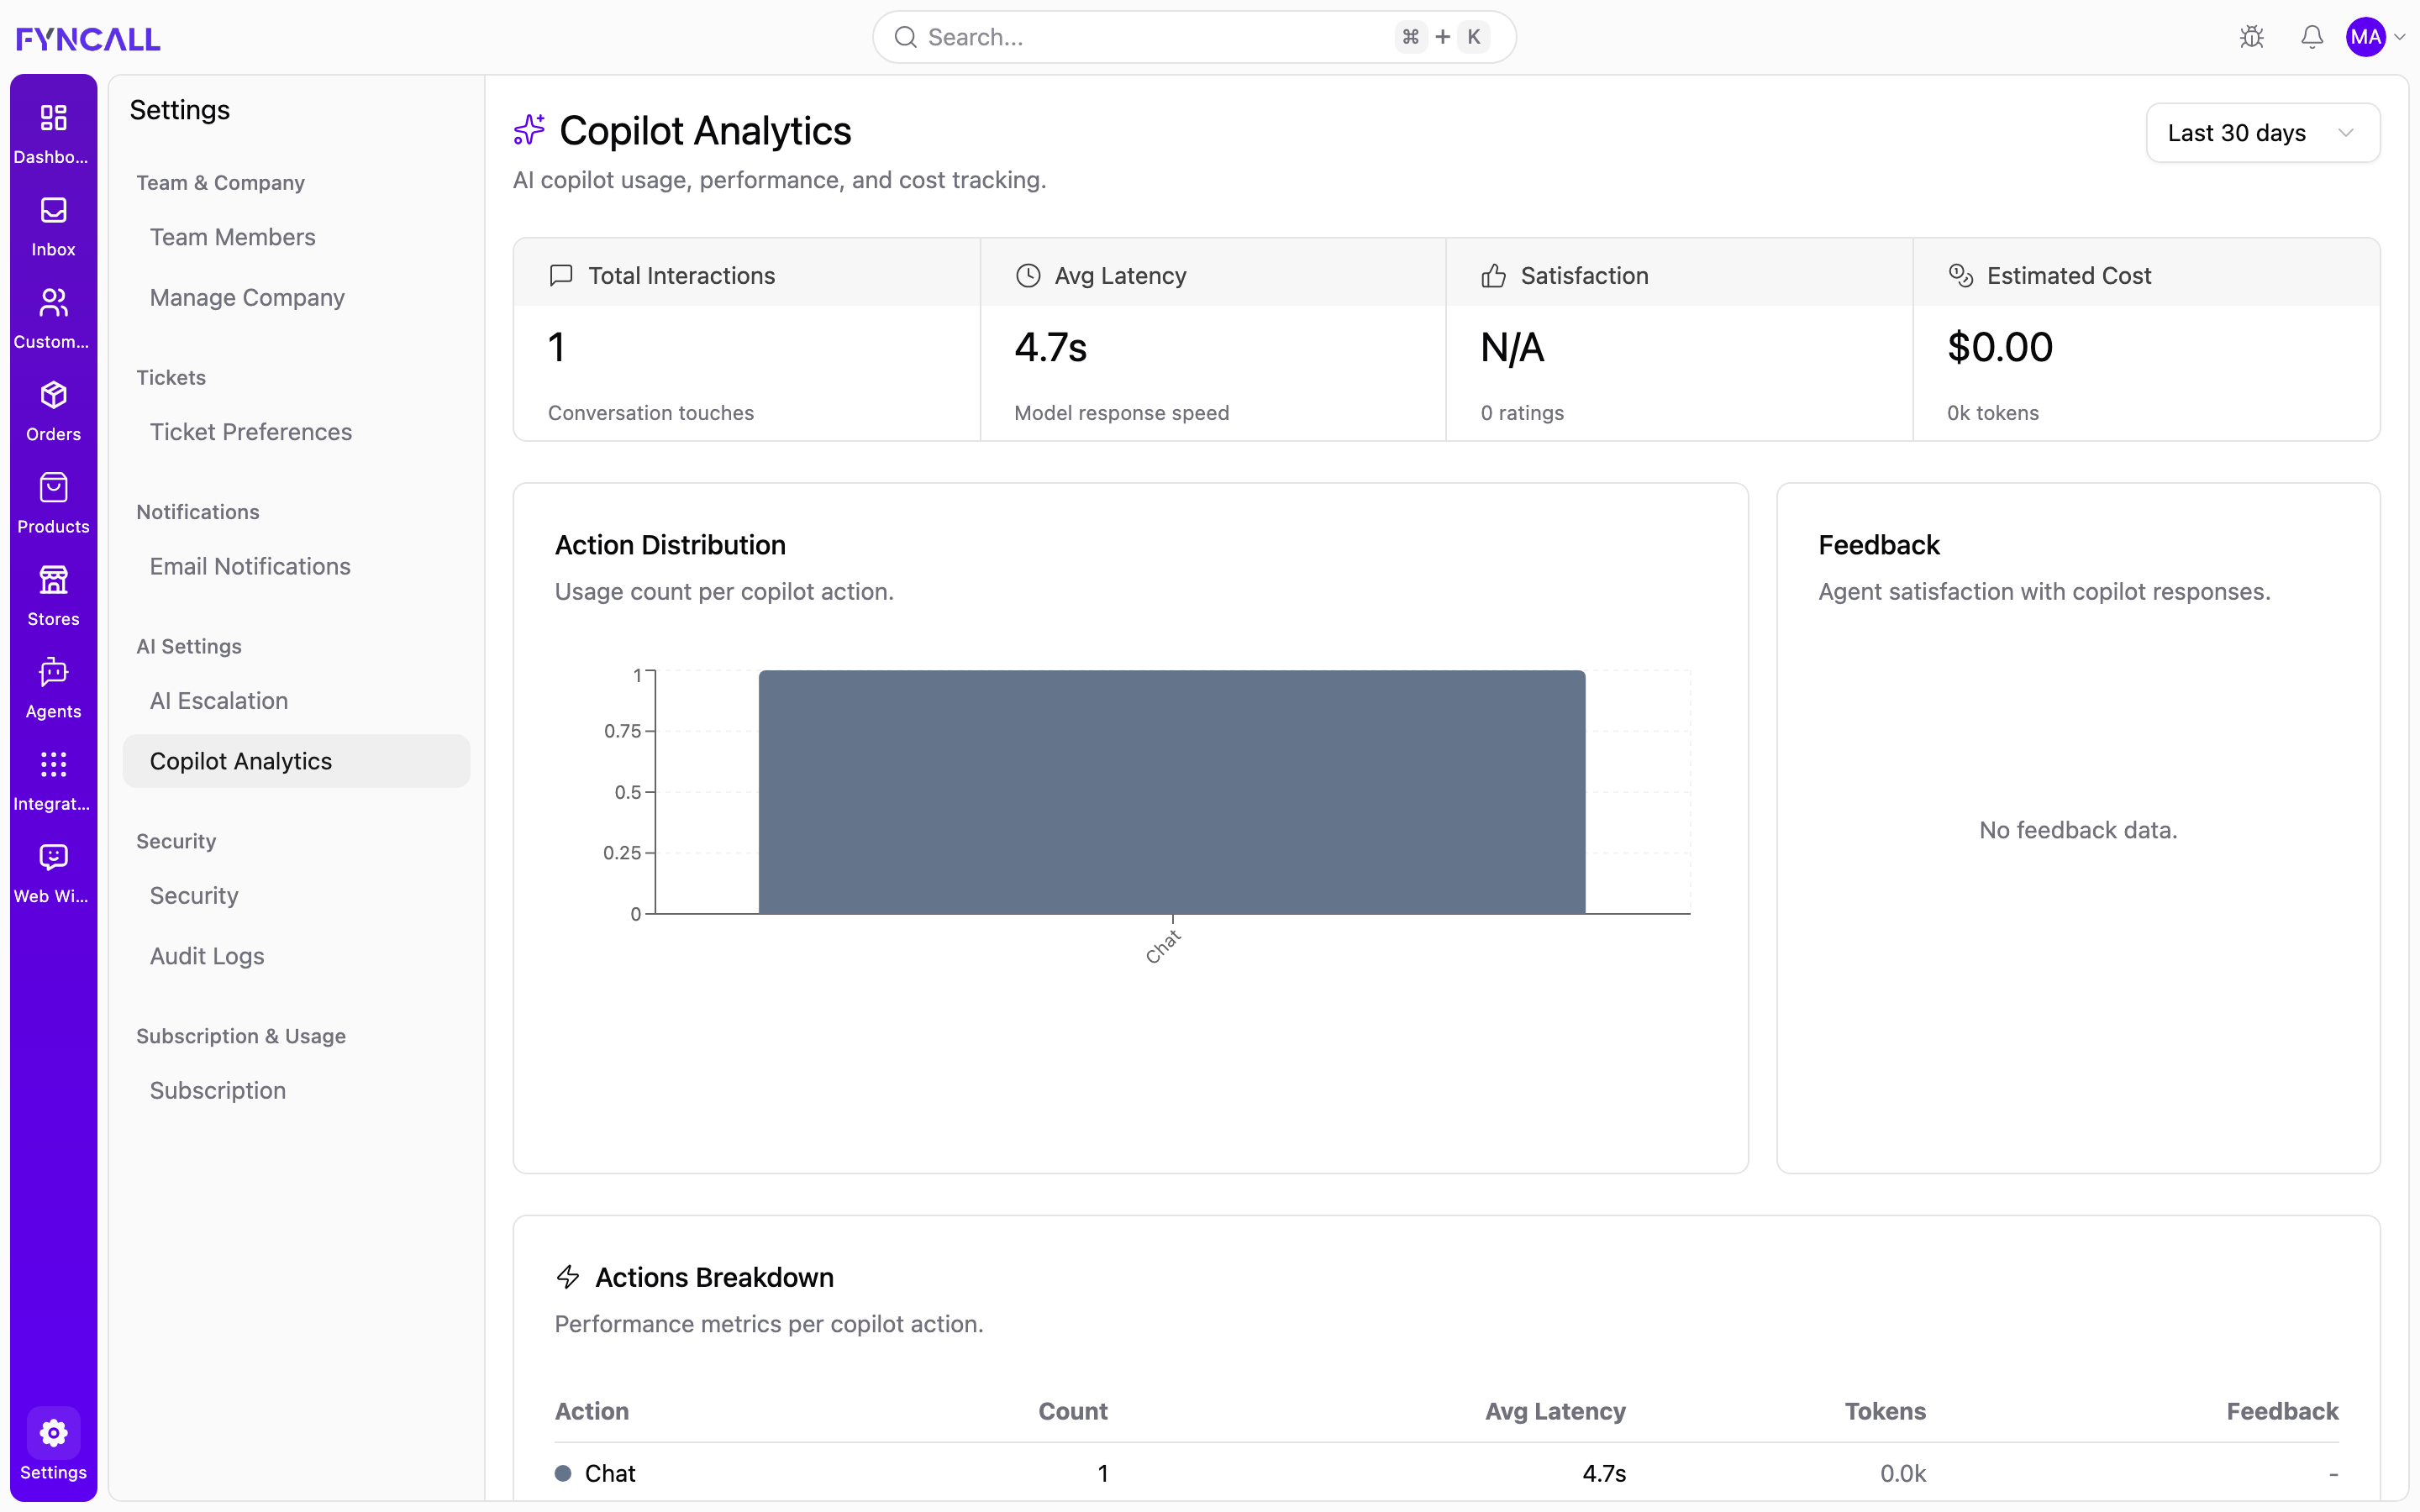Open Orders box icon
The width and height of the screenshot is (2420, 1512).
tap(53, 395)
